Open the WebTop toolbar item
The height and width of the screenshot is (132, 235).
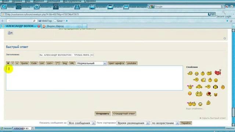click(45, 21)
